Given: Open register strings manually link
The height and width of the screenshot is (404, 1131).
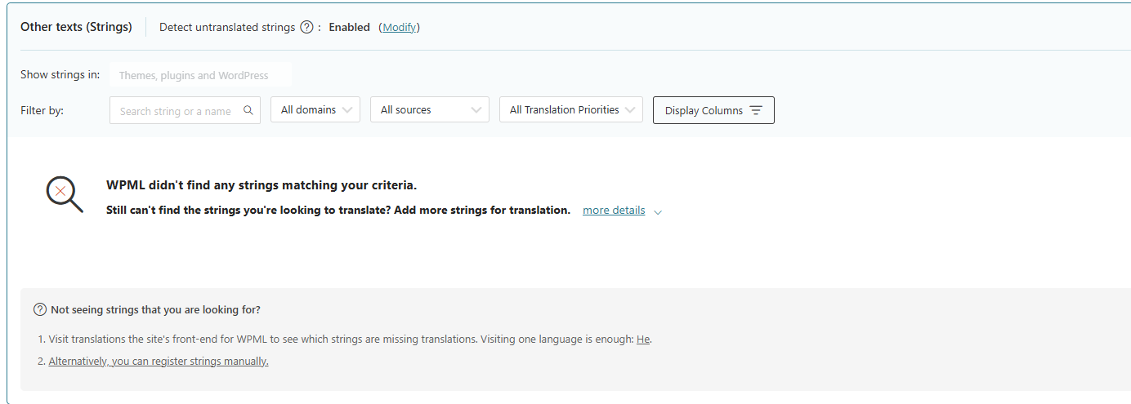Looking at the screenshot, I should pos(159,361).
